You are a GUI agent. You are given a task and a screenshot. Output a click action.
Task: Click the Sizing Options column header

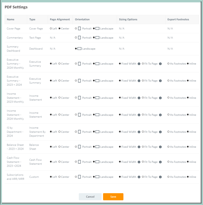click(x=128, y=19)
